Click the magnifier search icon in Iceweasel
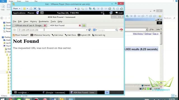The image size is (179, 100). (116, 30)
